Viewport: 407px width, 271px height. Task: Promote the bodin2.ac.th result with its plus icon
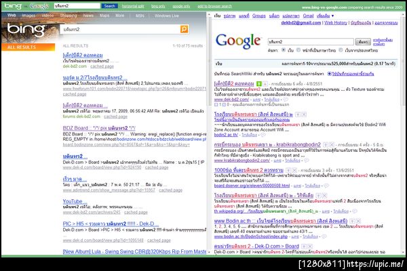coord(298,114)
